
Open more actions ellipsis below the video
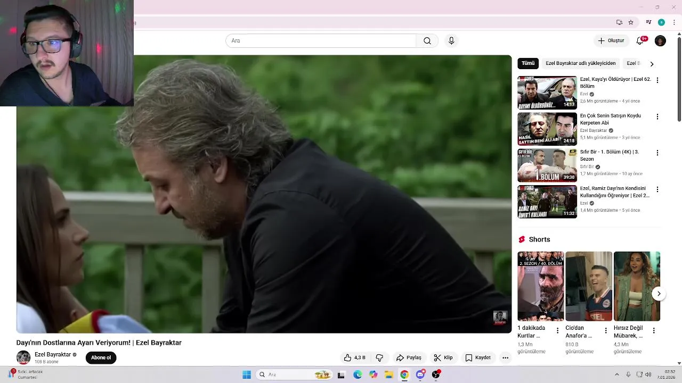click(x=505, y=358)
